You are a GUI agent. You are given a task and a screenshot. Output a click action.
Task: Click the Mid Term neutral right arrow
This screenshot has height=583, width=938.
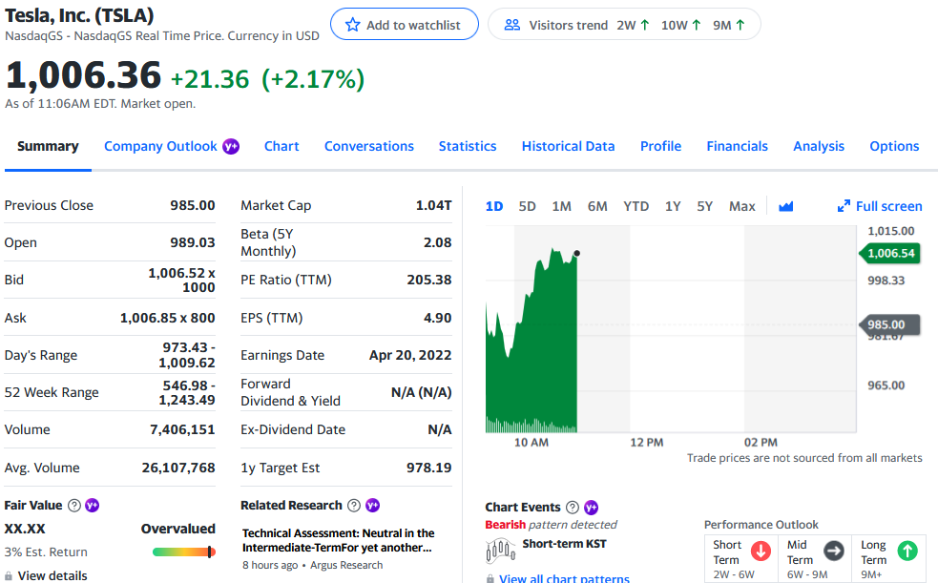(833, 551)
